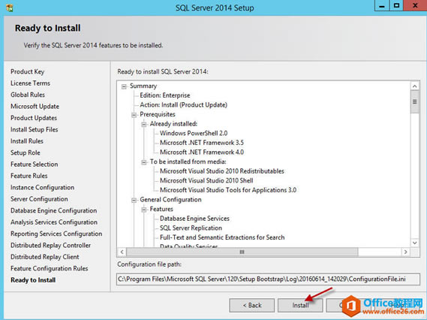Open the Instance Configuration step
This screenshot has height=320, width=427.
[x=42, y=188]
